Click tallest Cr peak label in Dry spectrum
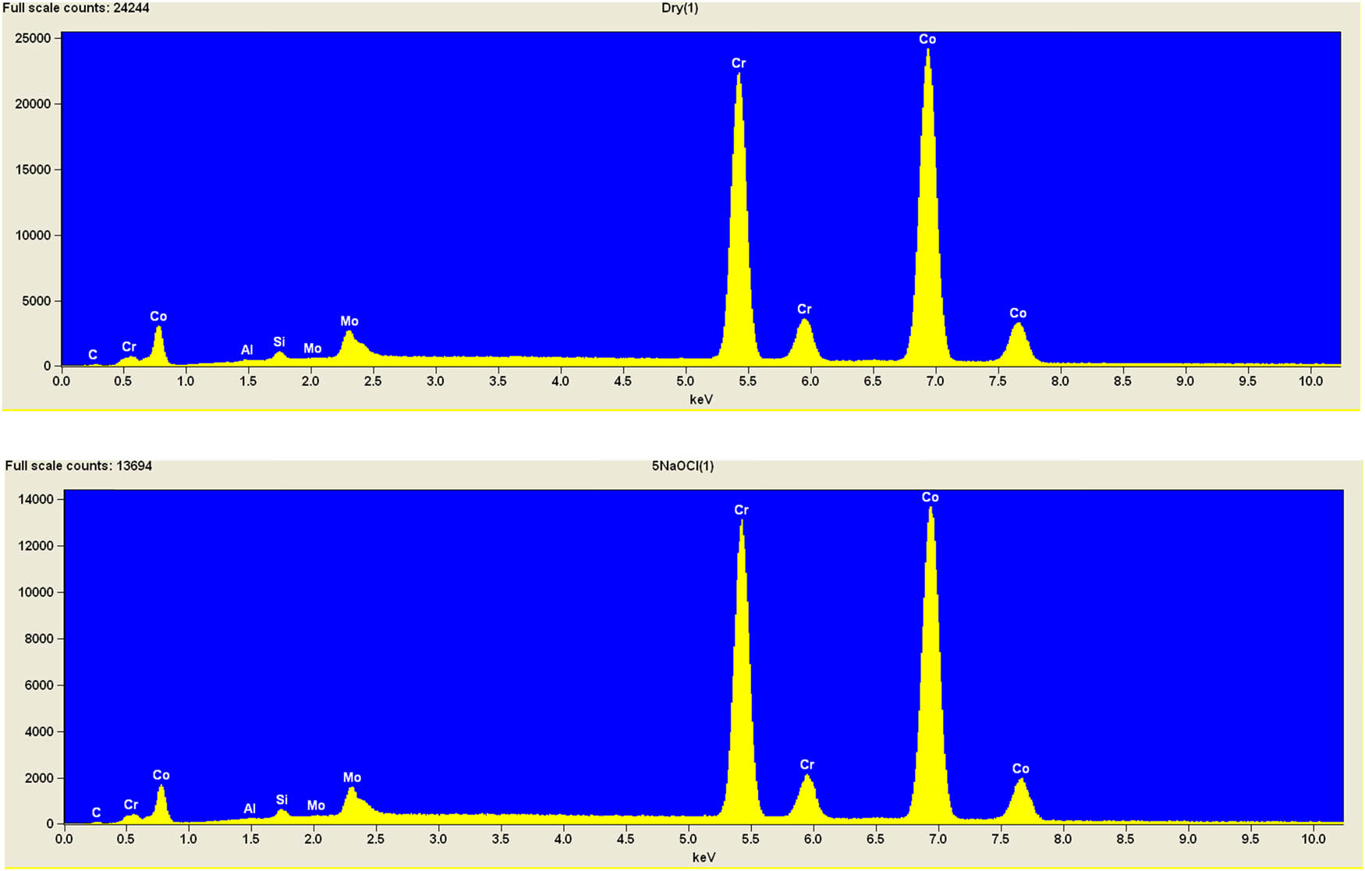1365x871 pixels. [738, 63]
